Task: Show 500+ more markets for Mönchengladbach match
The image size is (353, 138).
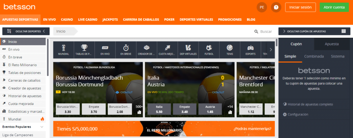Action: click(139, 107)
